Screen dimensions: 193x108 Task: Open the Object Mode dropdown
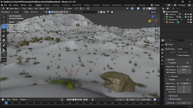coord(14,8)
